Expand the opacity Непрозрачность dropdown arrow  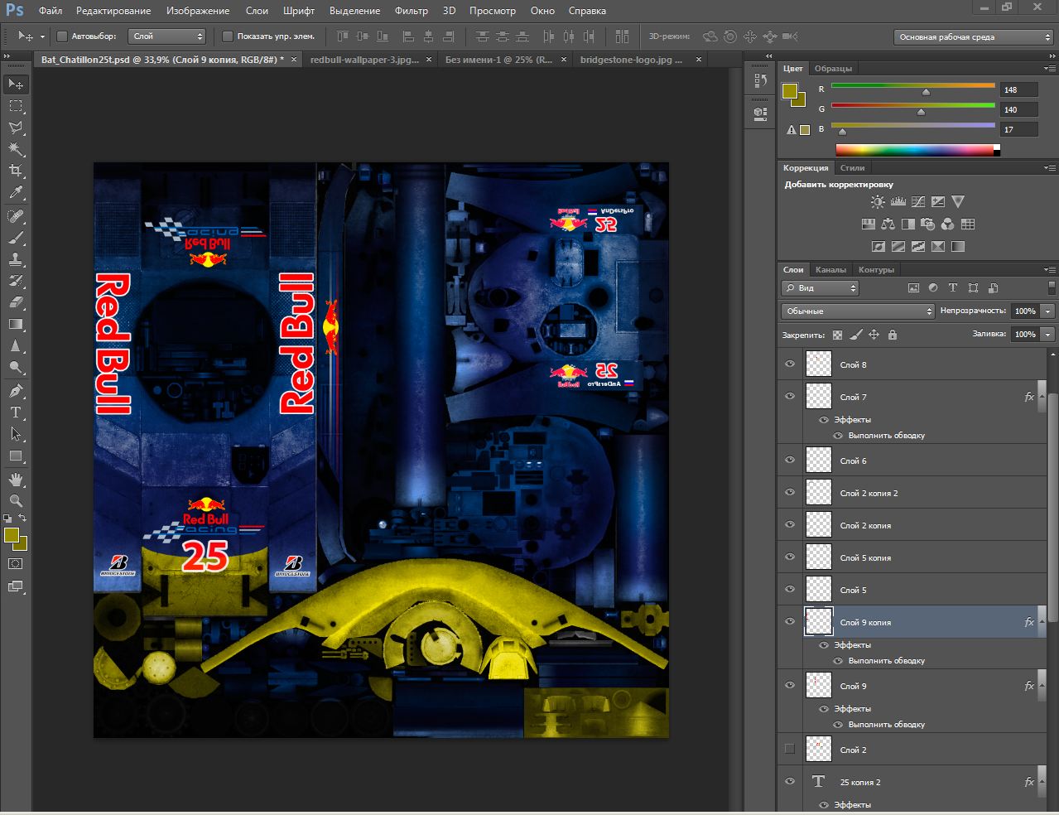pos(1048,311)
